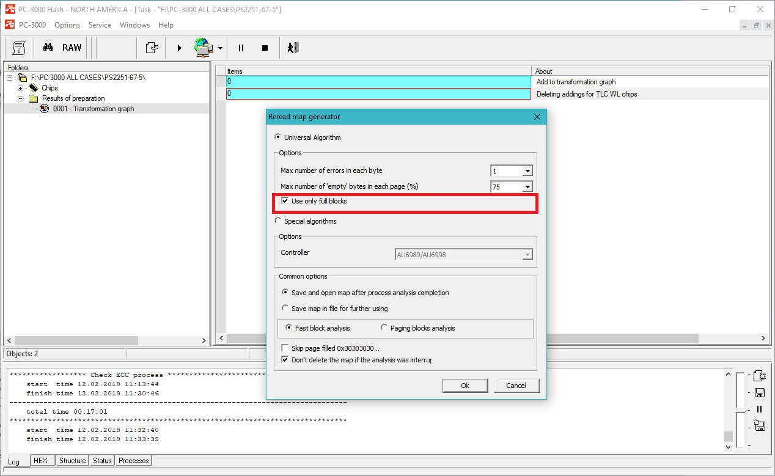
Task: Open the Service menu
Action: pos(100,25)
